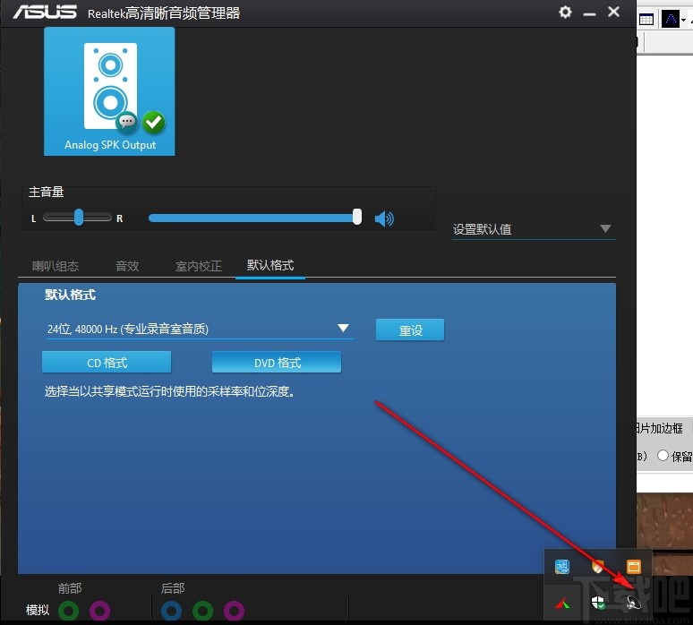Click the dark triangle icon in background toolbar
This screenshot has height=625, width=693.
(671, 19)
